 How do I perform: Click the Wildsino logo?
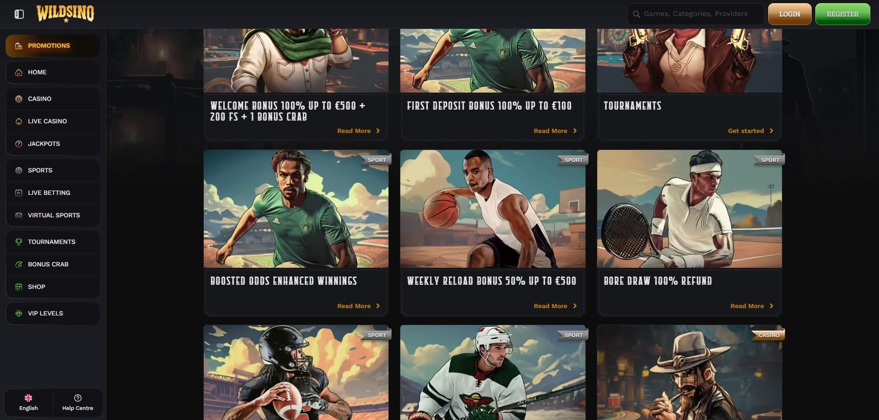tap(66, 14)
